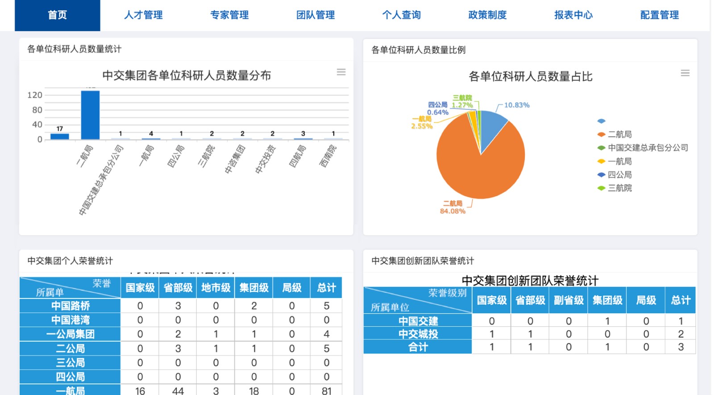Click the 84.08% pie label

coord(452,211)
